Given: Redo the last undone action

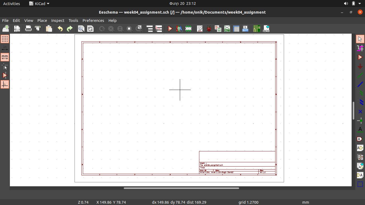Looking at the screenshot, I should point(69,29).
